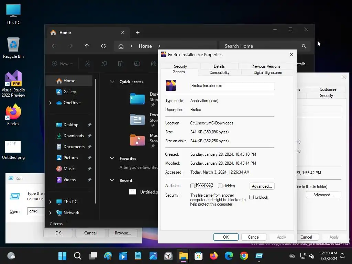Switch to the Digital Signatures tab
This screenshot has width=352, height=264.
[x=267, y=73]
